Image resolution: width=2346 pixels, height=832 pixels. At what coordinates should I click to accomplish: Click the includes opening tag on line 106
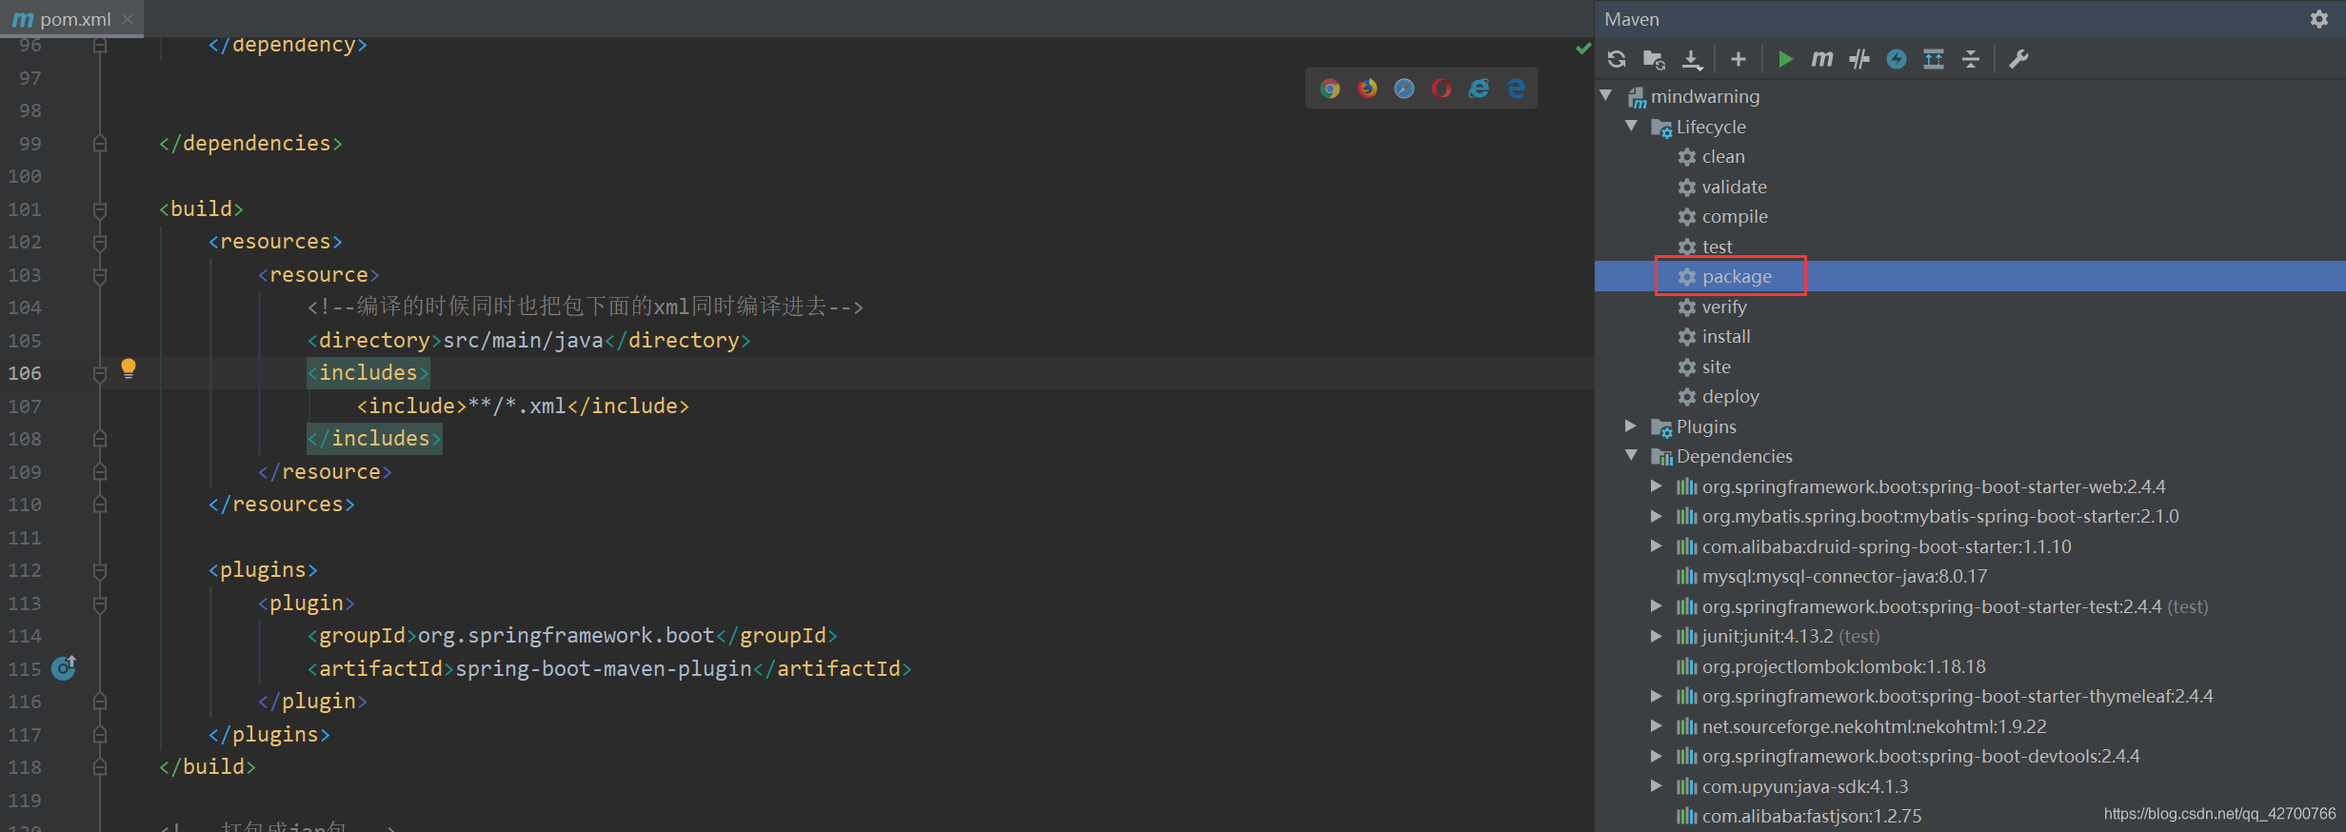pos(368,373)
